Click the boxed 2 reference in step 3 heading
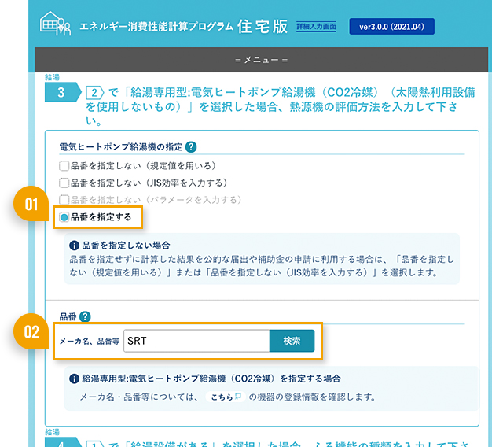Image resolution: width=492 pixels, height=447 pixels. [96, 93]
